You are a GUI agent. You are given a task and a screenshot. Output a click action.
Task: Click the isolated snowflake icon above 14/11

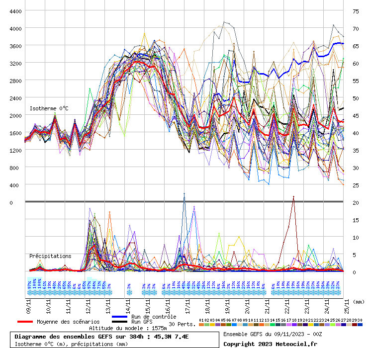129,293
